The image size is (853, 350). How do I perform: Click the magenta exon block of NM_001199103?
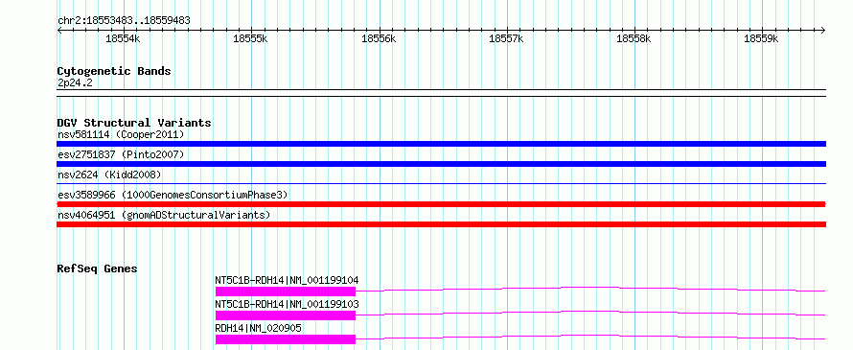285,315
